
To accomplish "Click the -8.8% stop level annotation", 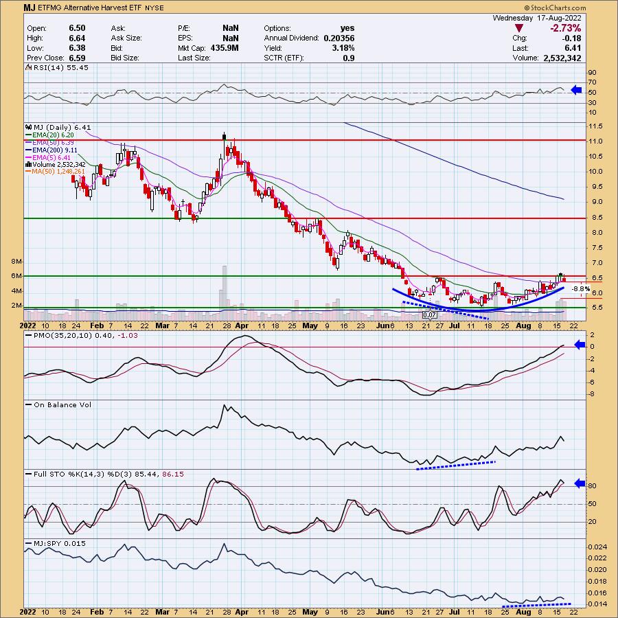I will pyautogui.click(x=580, y=289).
